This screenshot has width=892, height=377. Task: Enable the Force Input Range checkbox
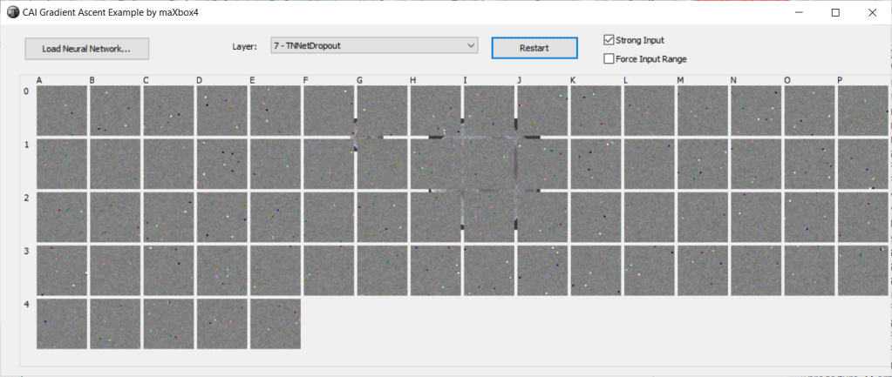609,59
